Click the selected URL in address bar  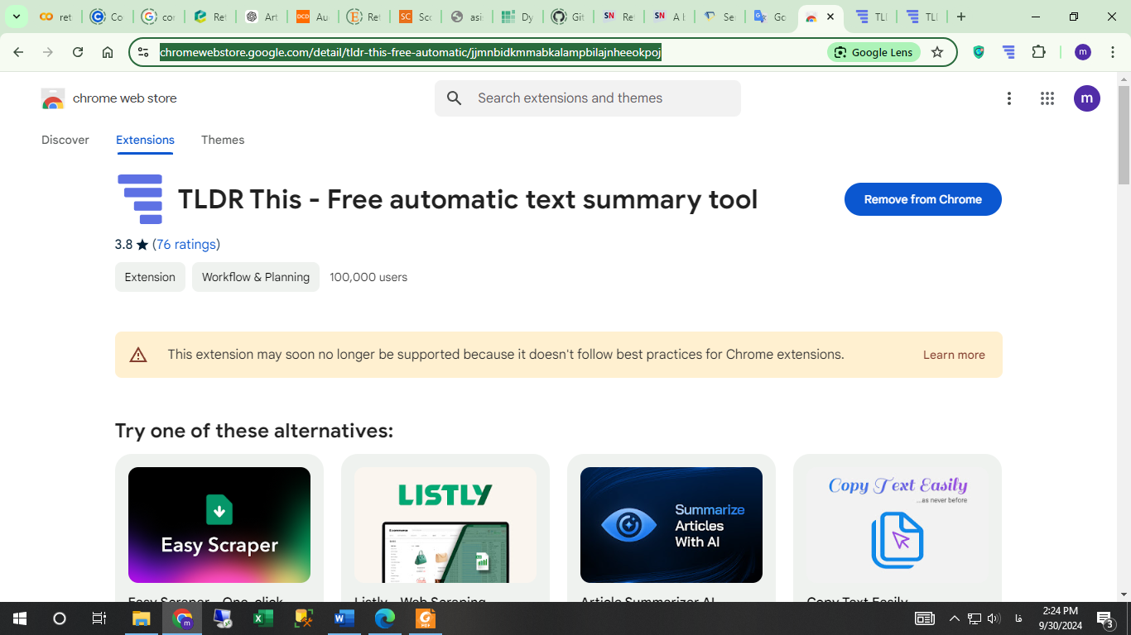(x=410, y=52)
